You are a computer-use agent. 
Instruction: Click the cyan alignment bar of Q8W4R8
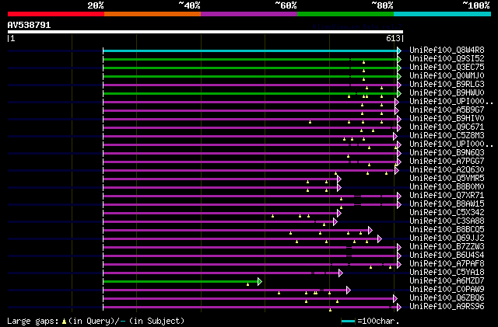pos(251,50)
